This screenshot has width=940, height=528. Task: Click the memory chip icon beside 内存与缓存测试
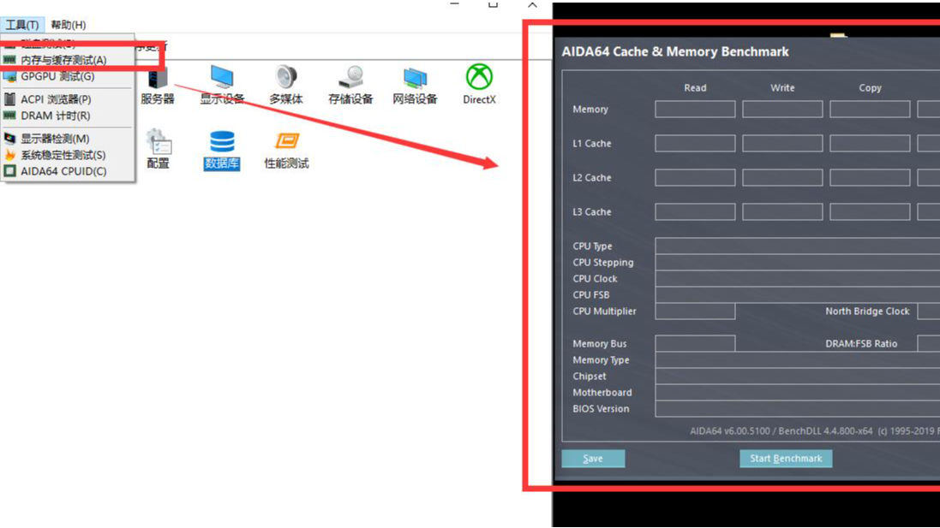point(9,60)
